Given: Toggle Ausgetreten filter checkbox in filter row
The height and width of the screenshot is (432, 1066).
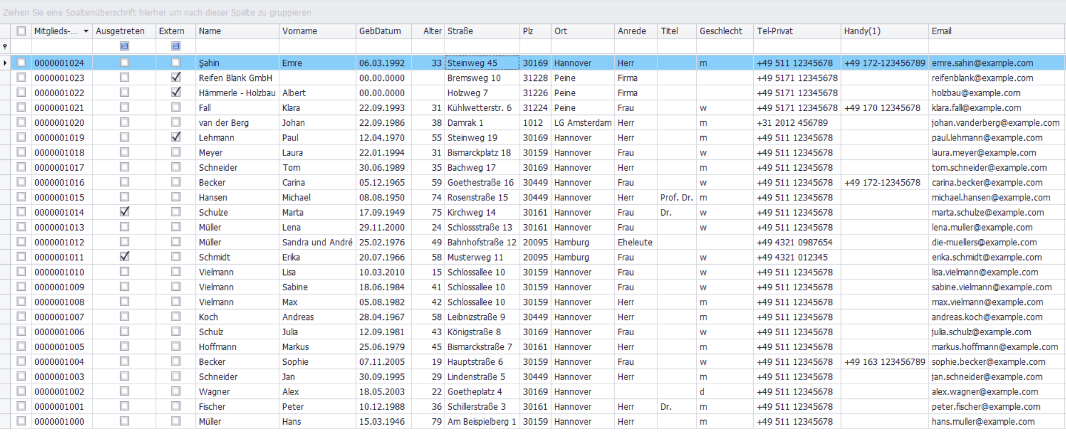Looking at the screenshot, I should [x=124, y=46].
